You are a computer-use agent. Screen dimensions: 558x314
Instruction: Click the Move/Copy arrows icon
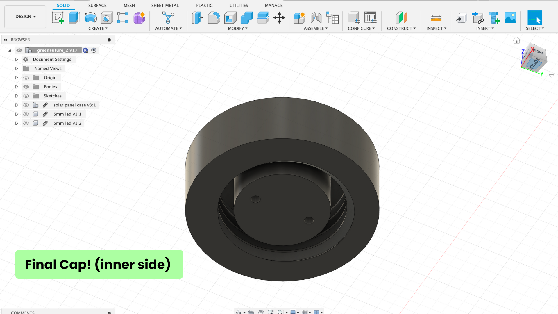click(279, 18)
